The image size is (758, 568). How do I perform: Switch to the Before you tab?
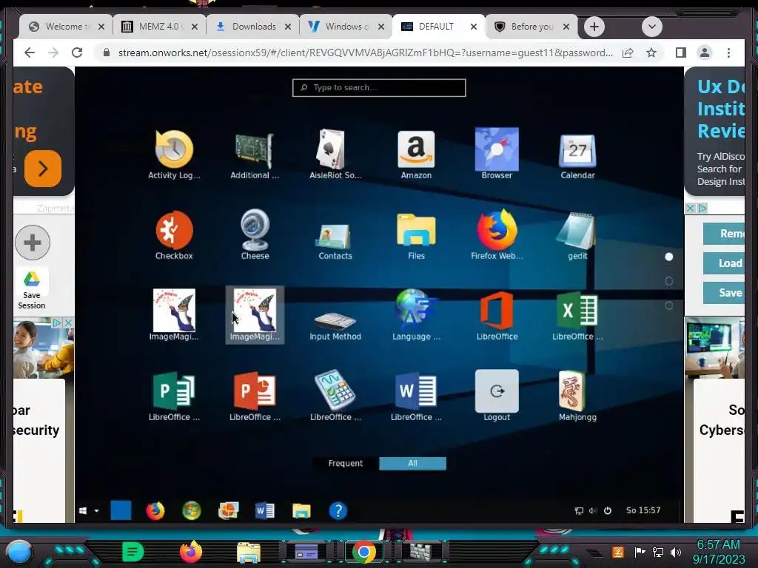531,27
